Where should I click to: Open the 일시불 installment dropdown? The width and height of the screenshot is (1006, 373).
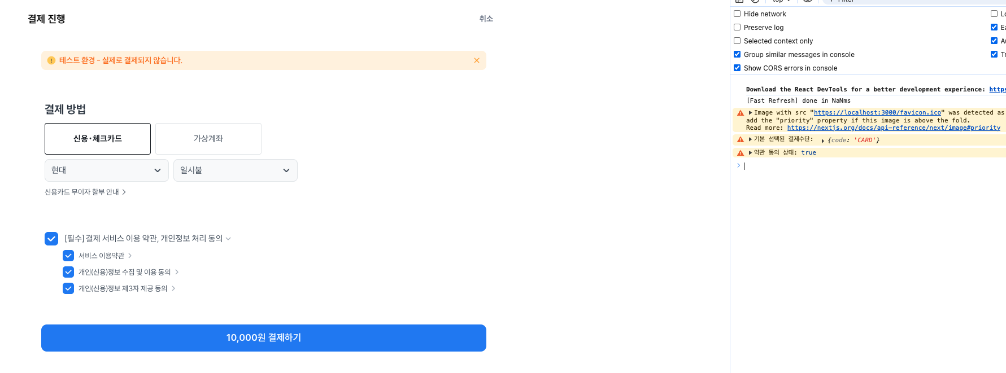(236, 170)
